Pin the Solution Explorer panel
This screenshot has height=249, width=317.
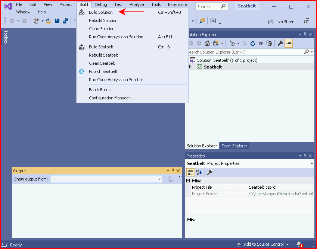305,35
